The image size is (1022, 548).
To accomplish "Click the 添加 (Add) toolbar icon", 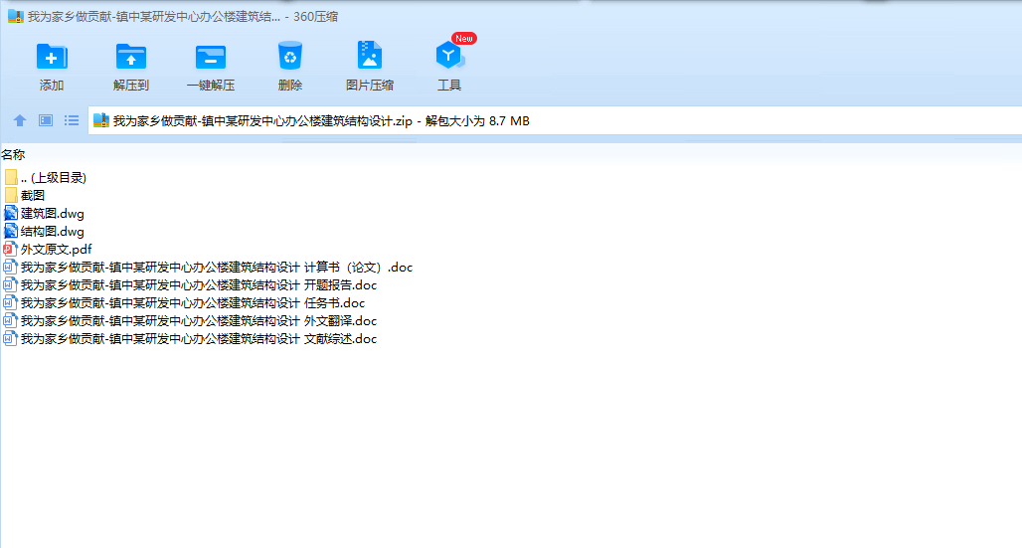I will (52, 57).
